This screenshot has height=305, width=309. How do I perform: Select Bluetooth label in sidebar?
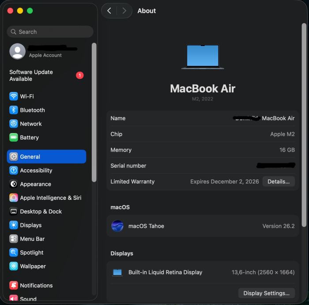(x=32, y=110)
